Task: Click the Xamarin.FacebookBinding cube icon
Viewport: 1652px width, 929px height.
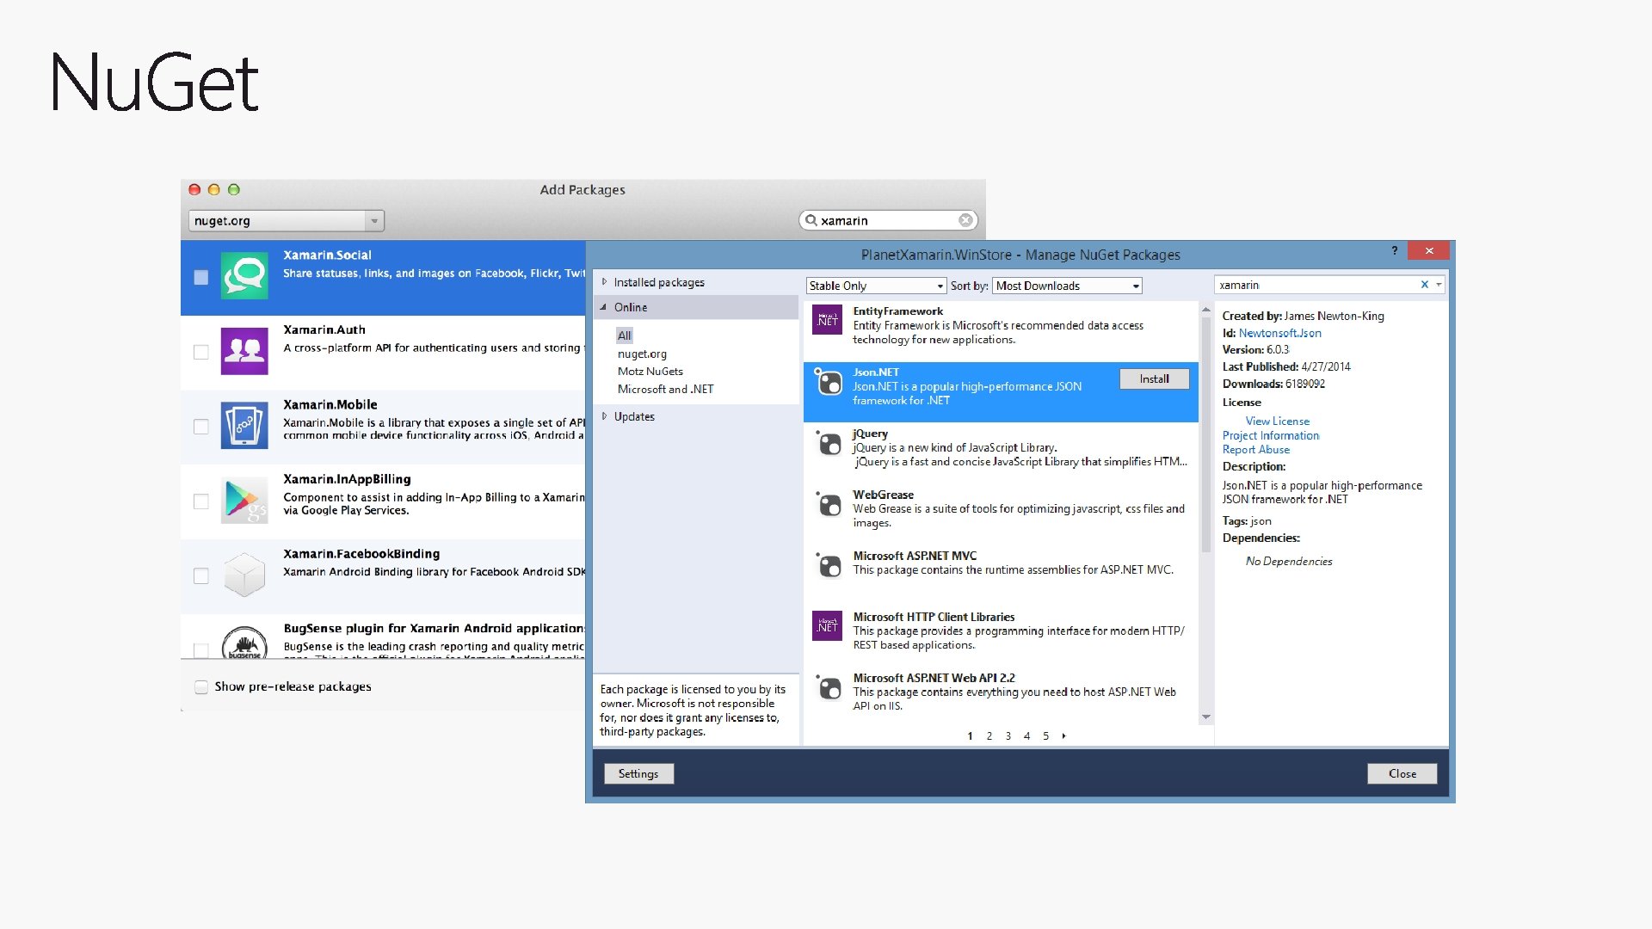Action: pyautogui.click(x=244, y=575)
